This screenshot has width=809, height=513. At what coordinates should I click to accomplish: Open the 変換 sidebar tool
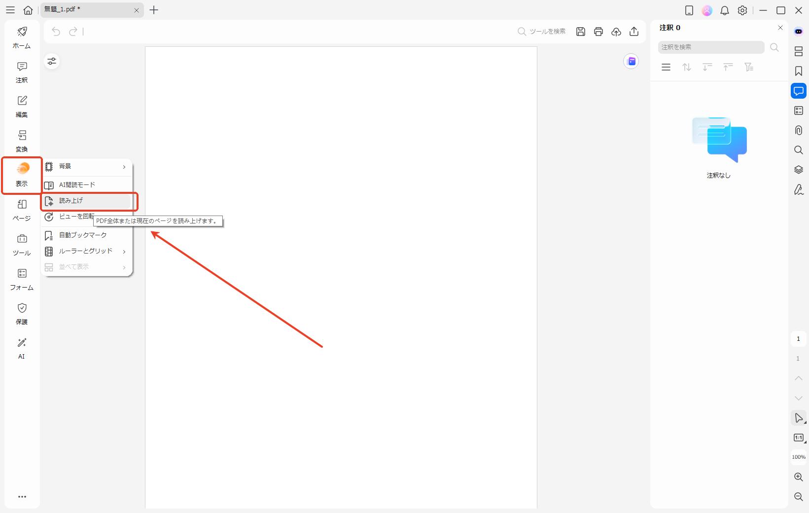pos(22,141)
